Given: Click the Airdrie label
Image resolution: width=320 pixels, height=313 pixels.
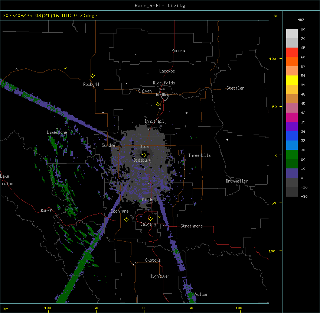Looking at the screenshot, I should point(150,200).
